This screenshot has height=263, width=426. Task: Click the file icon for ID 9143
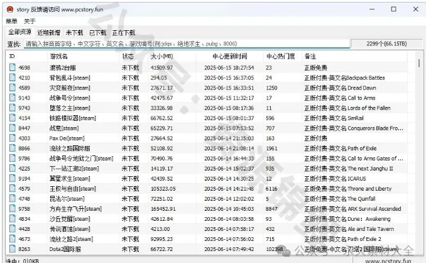coord(13,98)
